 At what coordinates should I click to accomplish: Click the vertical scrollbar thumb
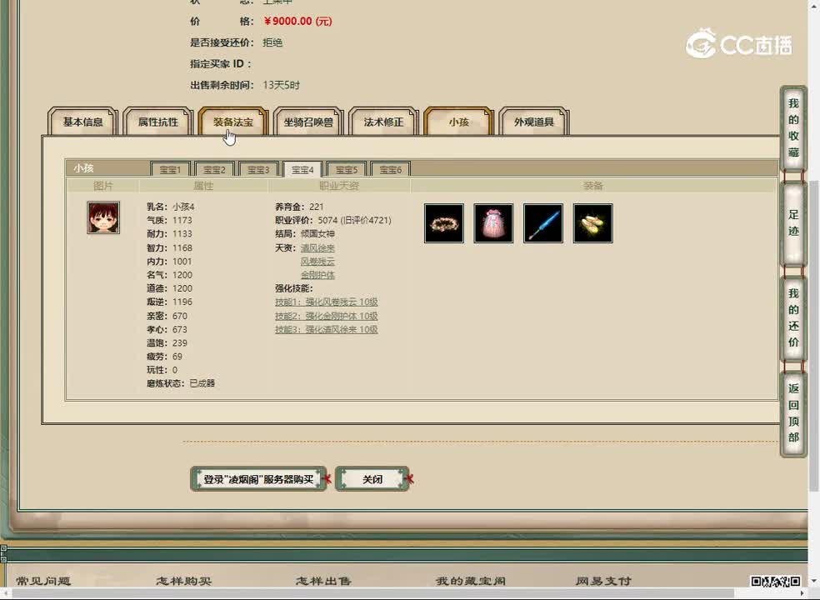[x=813, y=335]
